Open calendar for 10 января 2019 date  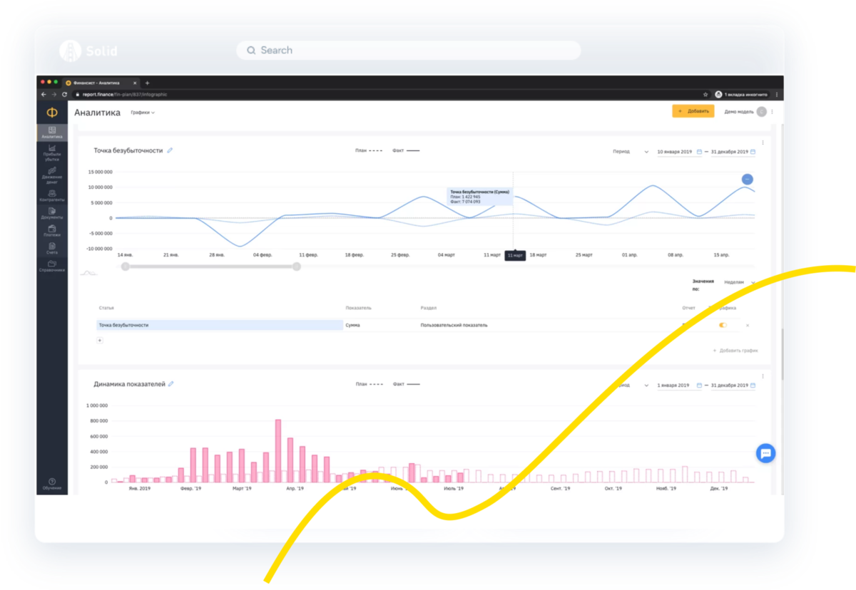pyautogui.click(x=699, y=152)
